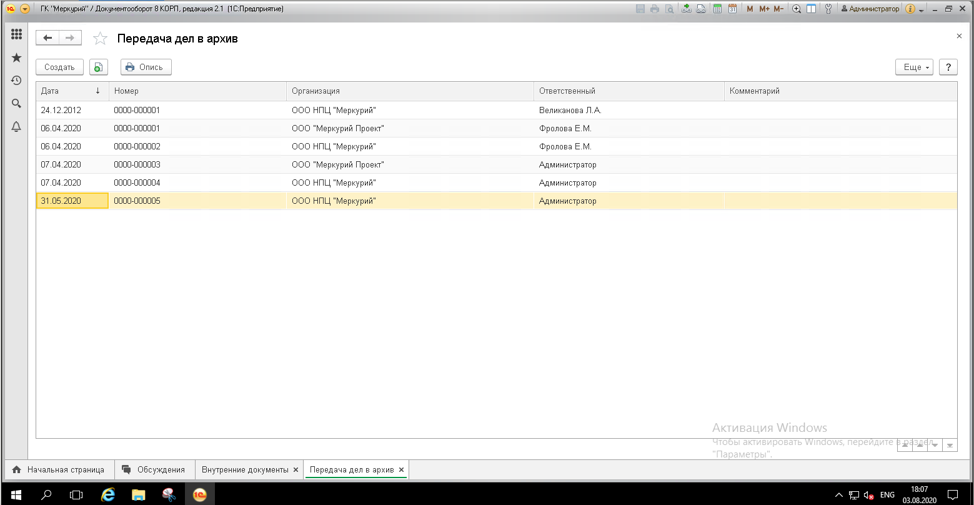
Task: Select the row numbered 0000-000003
Action: pos(497,164)
